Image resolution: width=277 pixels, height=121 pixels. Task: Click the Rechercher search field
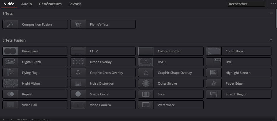tap(246, 4)
